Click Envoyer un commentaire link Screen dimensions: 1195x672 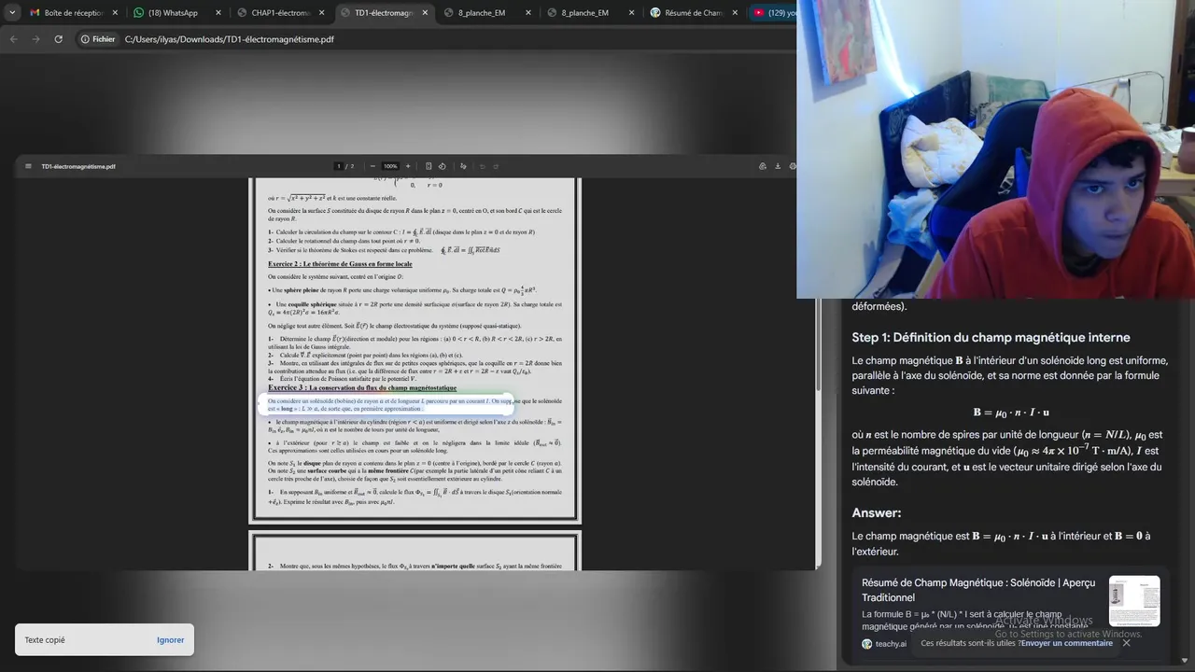1067,643
